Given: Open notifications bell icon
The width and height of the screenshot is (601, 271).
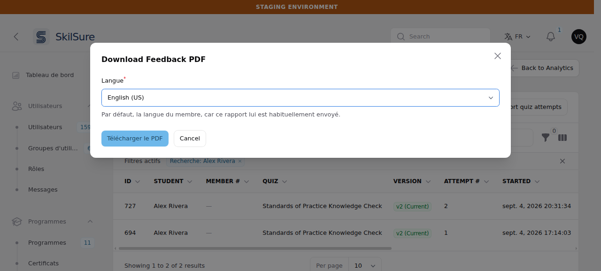Looking at the screenshot, I should tap(551, 37).
